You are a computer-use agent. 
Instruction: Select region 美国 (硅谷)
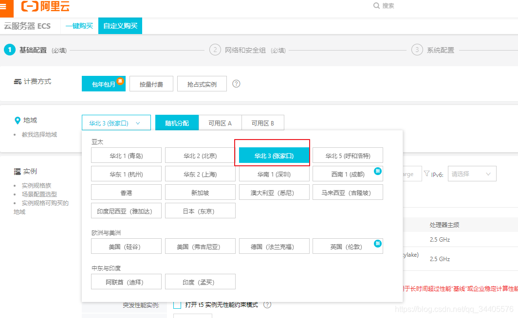[x=126, y=246]
